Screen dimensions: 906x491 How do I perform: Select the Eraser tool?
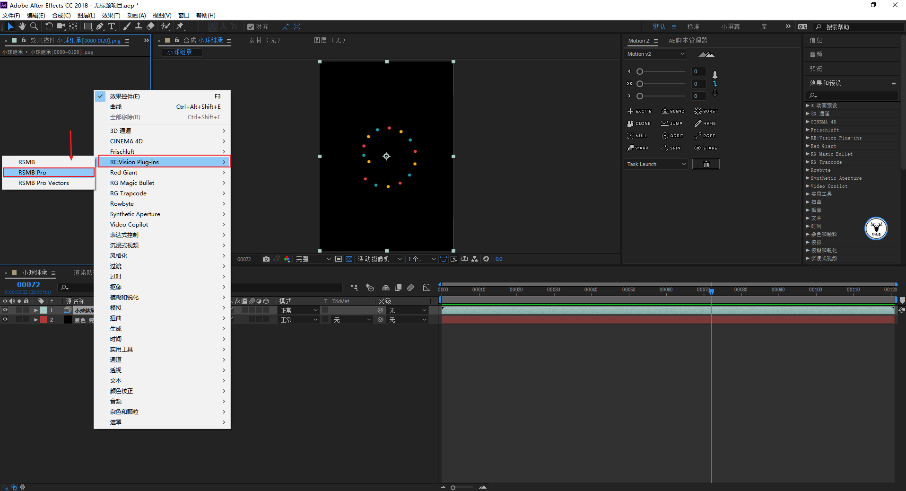[150, 26]
